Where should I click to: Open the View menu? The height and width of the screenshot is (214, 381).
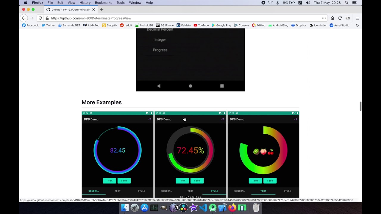(x=71, y=3)
